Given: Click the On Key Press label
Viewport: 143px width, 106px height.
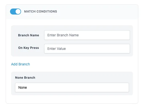Looking at the screenshot, I should [29, 48].
